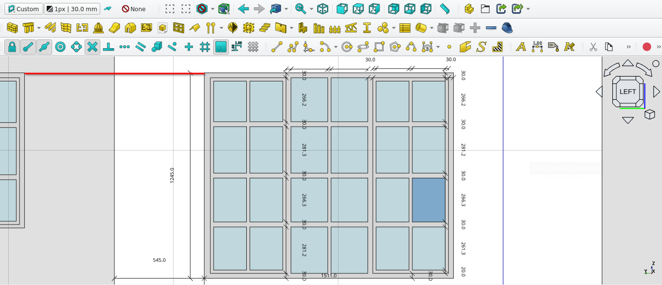Toggle Snap Intersection (X icon)
Screen dimensions: 662x285
pos(92,47)
